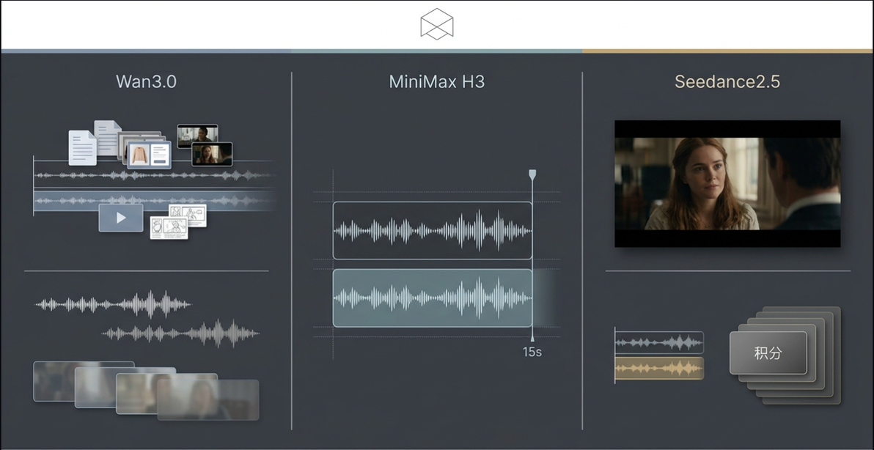This screenshot has width=874, height=450.
Task: Open the sweater product card in Wan3.0
Action: pos(150,155)
